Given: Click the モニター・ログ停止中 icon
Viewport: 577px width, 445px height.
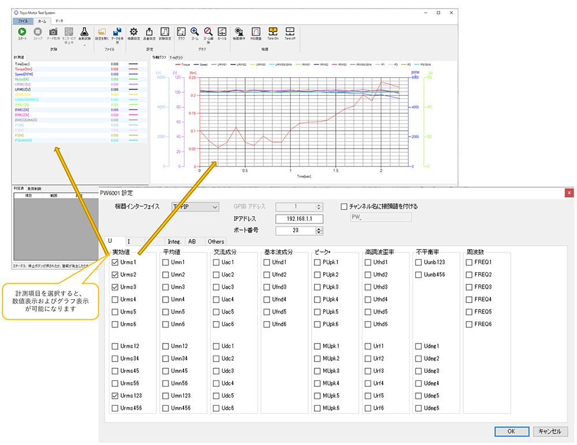Looking at the screenshot, I should pyautogui.click(x=69, y=32).
